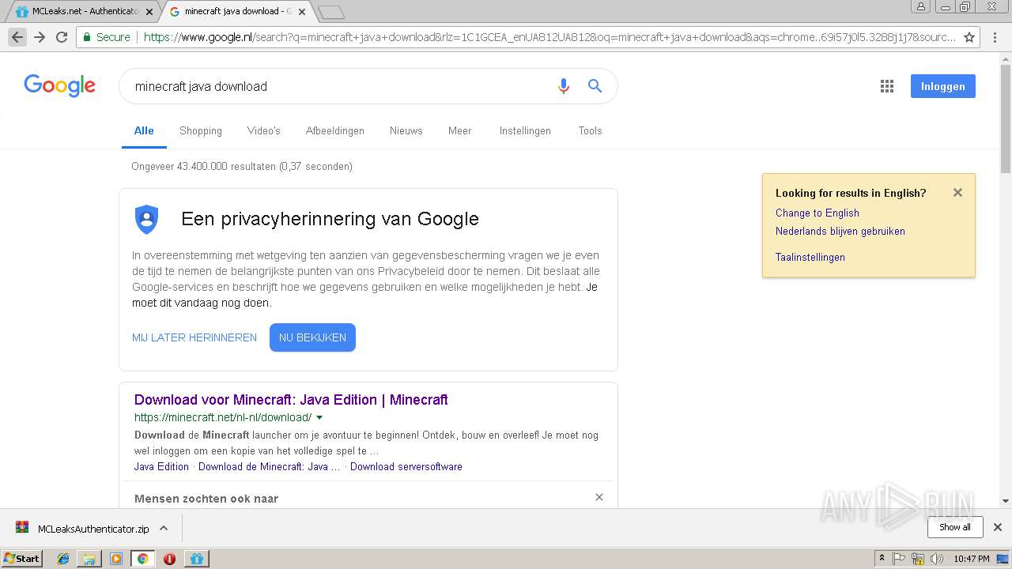The width and height of the screenshot is (1012, 569).
Task: Bookmark this page with the star icon
Action: coord(969,37)
